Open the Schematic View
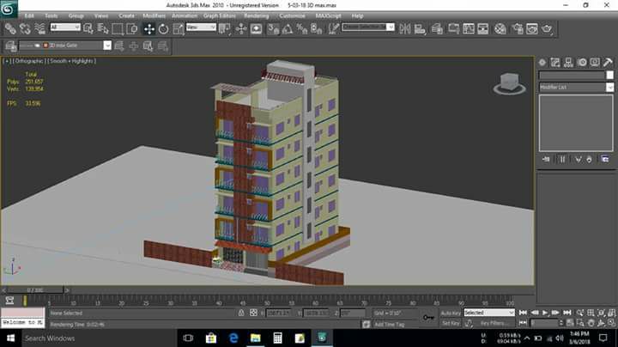Screen dimensions: 618x347 click(469, 29)
